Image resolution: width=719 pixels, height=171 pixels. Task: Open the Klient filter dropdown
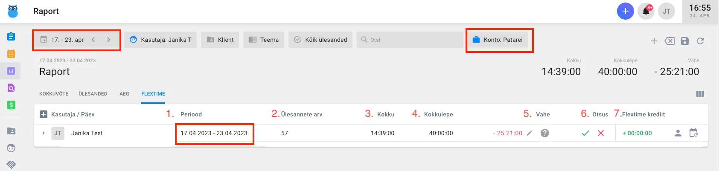(220, 40)
